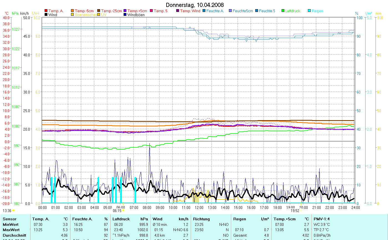Click the brown Temp.-25cm legend swatch
388x240 pixels.
coord(99,11)
